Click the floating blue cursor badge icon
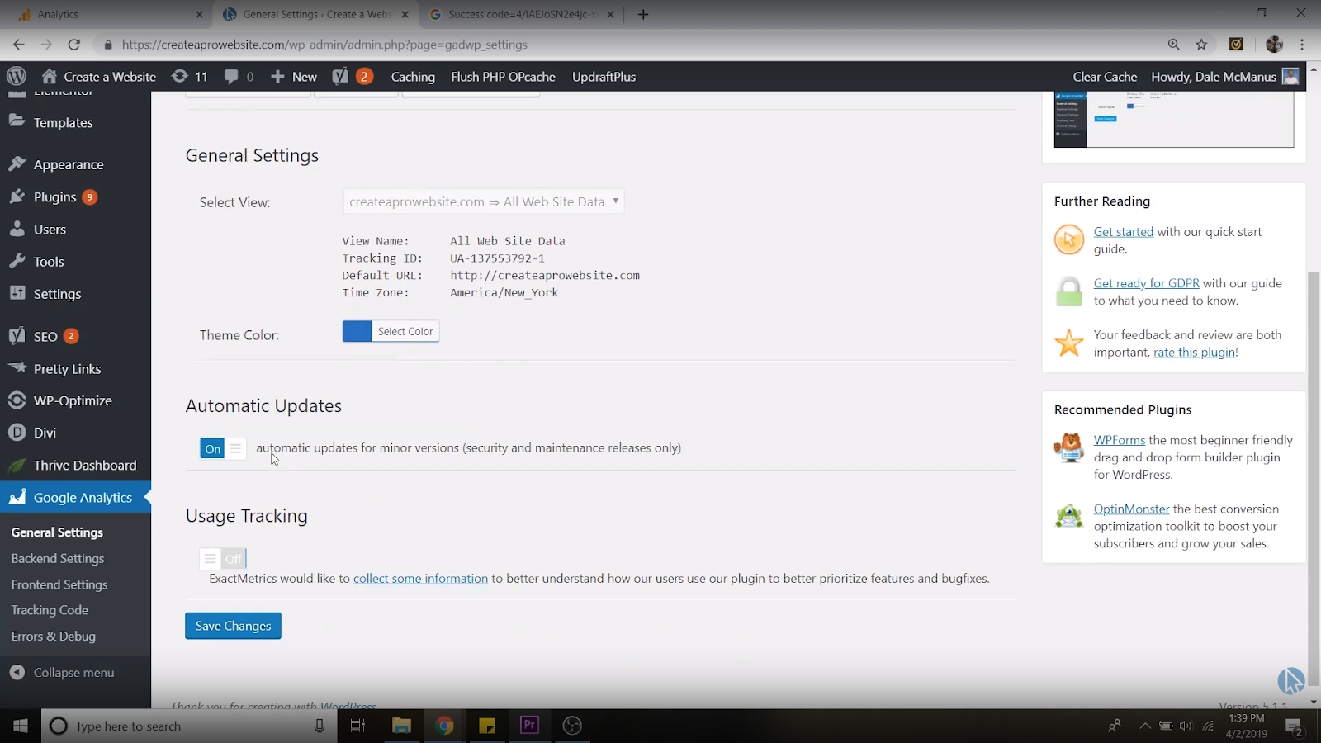 (x=1290, y=681)
